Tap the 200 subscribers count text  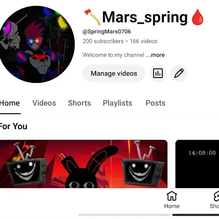[x=103, y=41]
